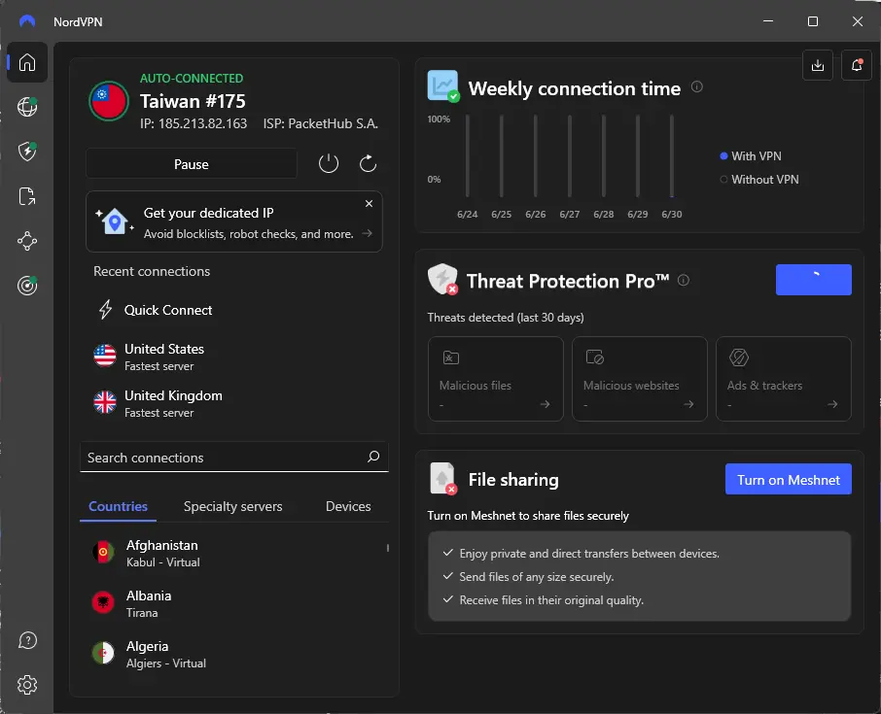
Task: Open the Dark Web Monitor target icon
Action: tap(27, 286)
